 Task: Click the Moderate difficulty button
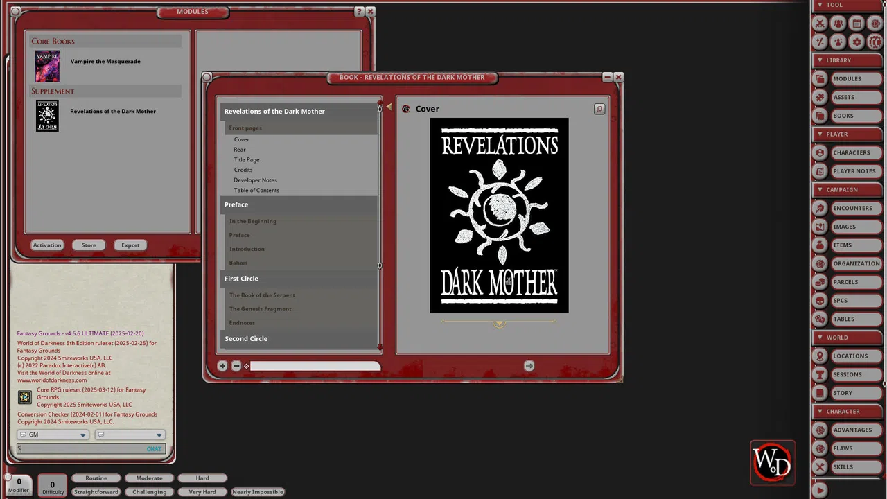click(x=149, y=478)
